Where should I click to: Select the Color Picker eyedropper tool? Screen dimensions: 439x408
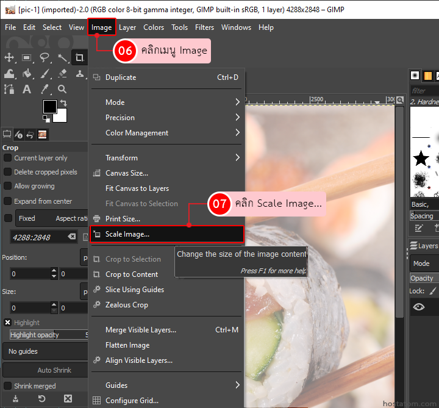click(x=45, y=90)
